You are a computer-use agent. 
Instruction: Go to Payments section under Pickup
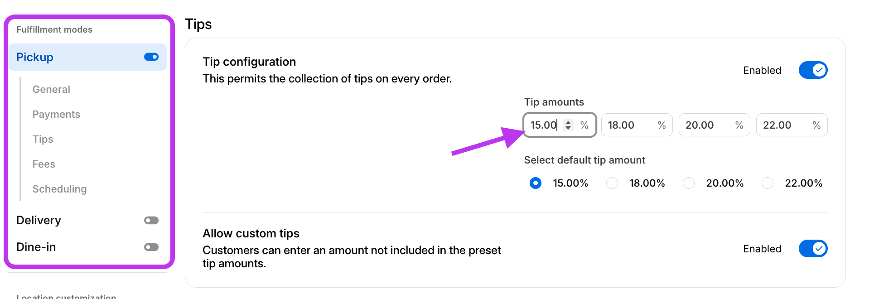click(56, 114)
